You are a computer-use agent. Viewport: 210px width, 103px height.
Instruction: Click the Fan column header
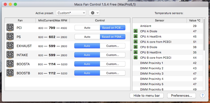point(20,20)
